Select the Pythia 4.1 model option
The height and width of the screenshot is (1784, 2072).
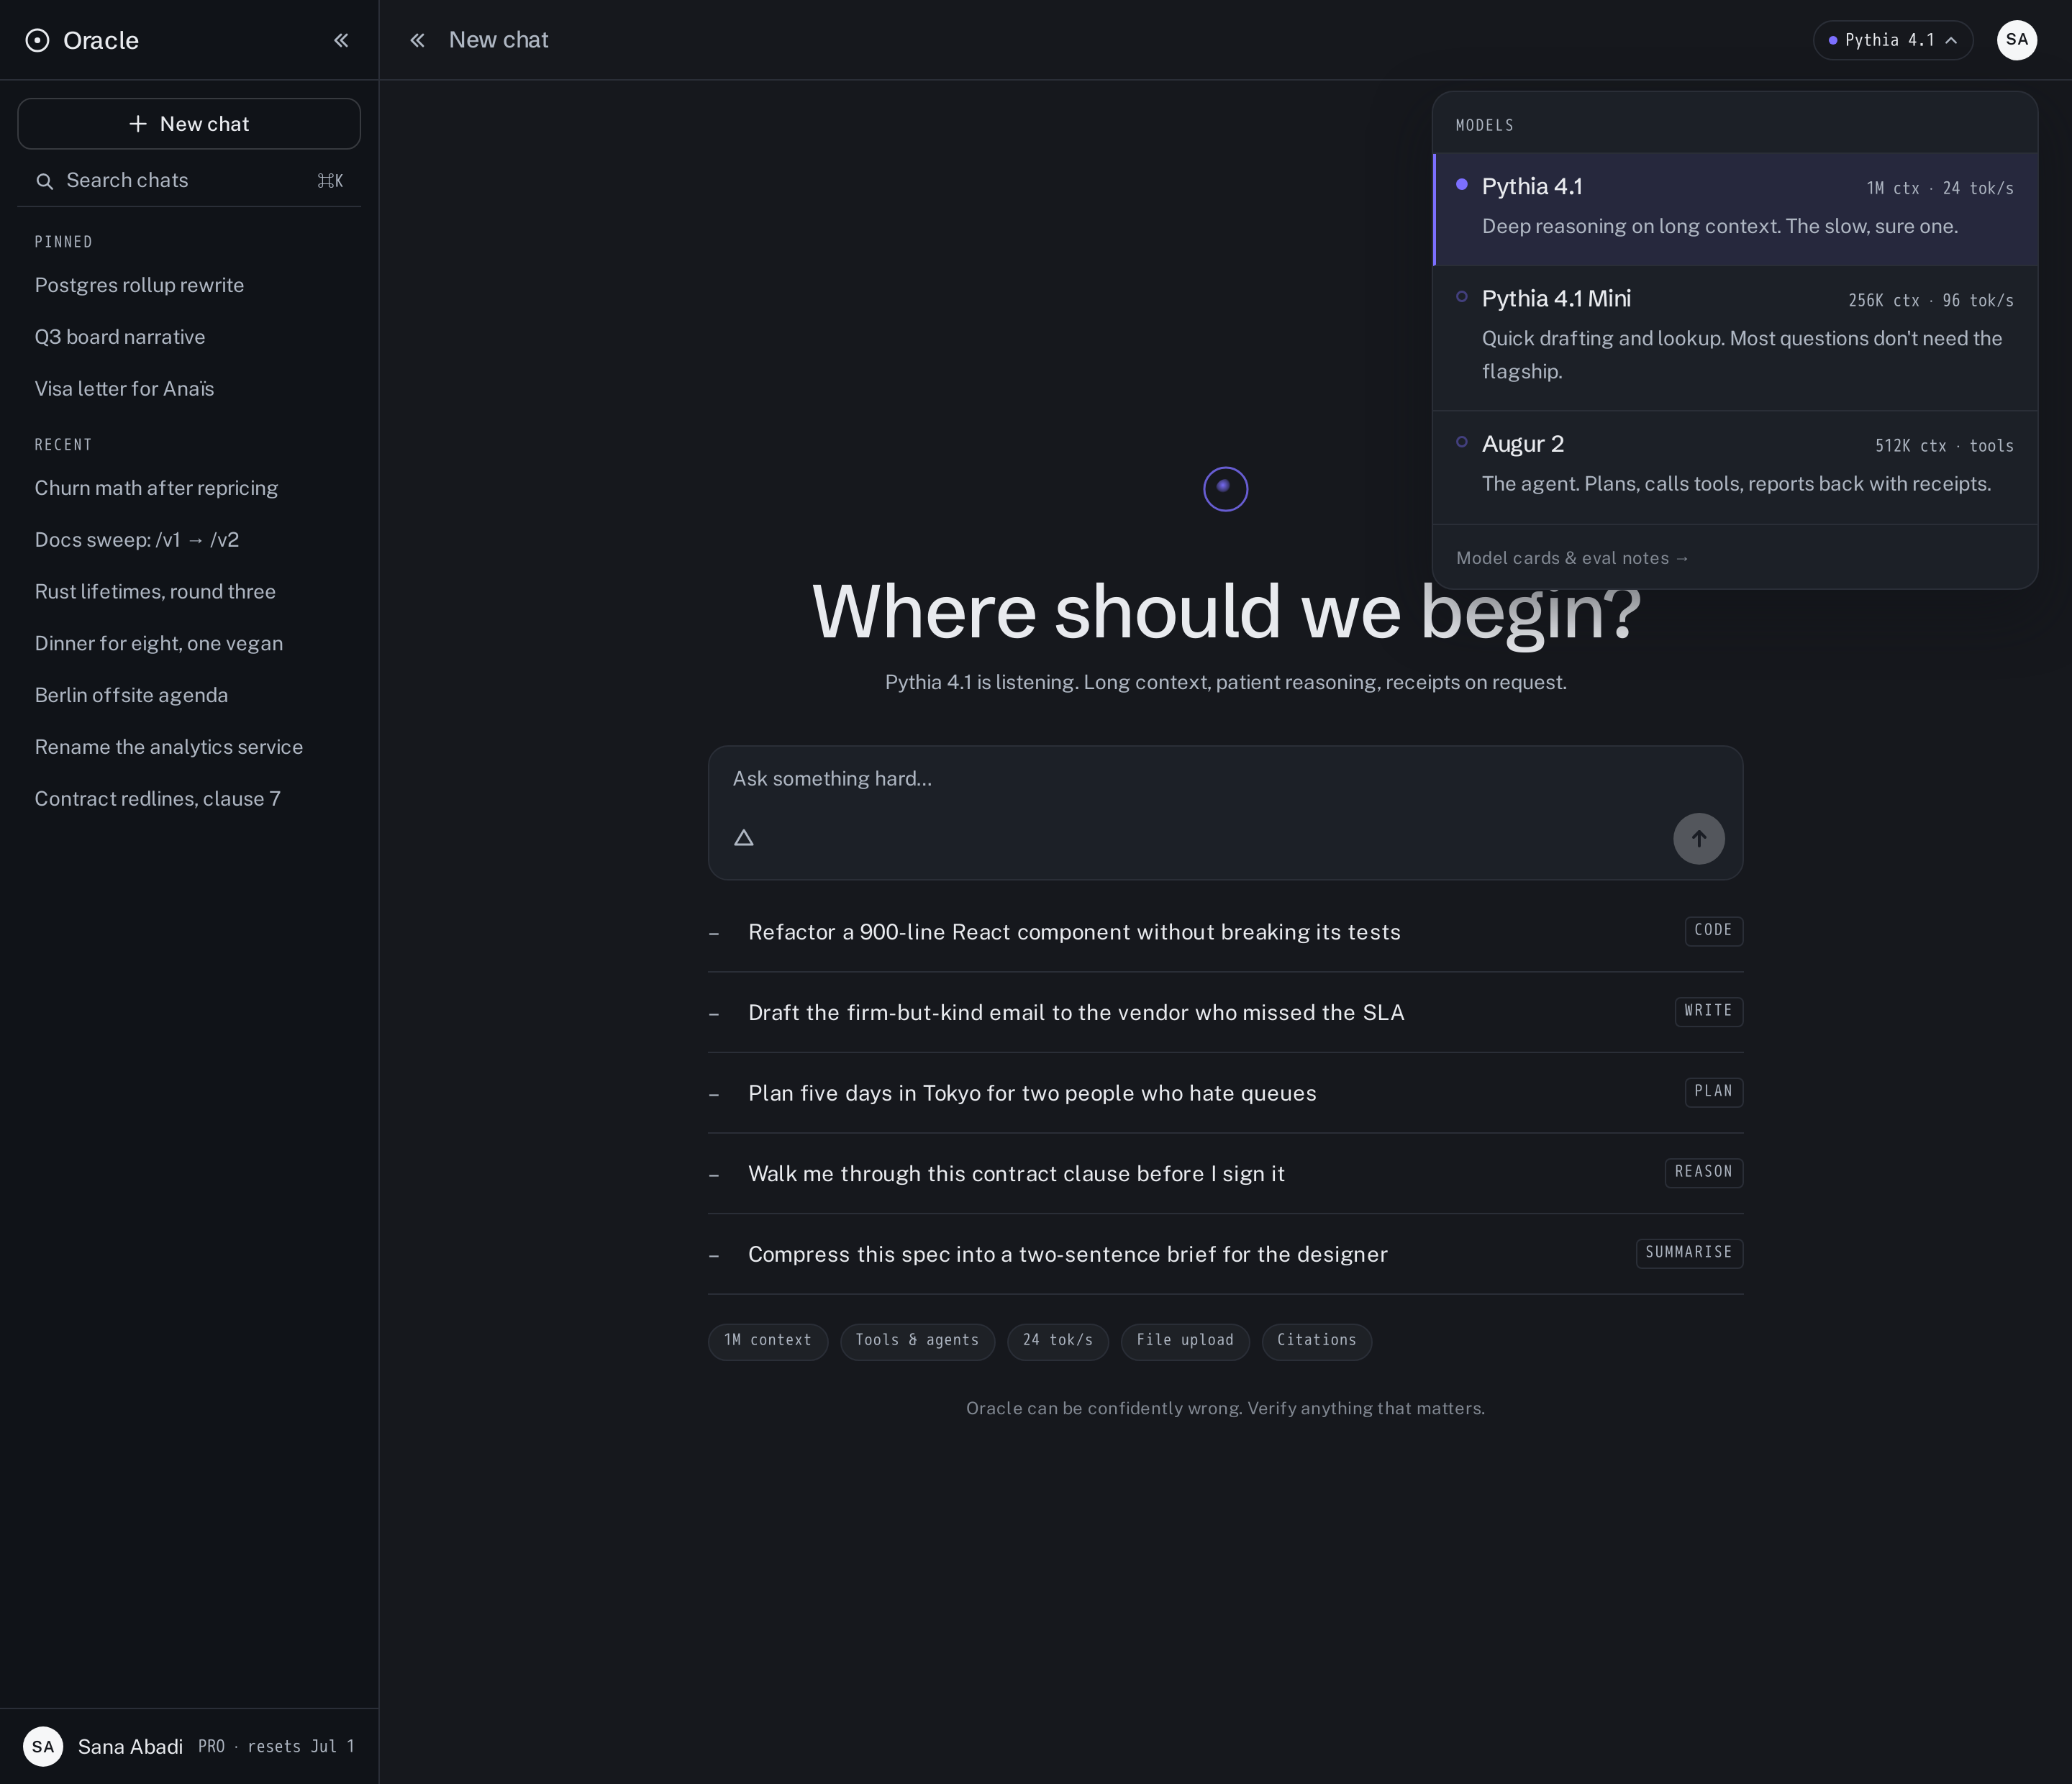pos(1735,208)
